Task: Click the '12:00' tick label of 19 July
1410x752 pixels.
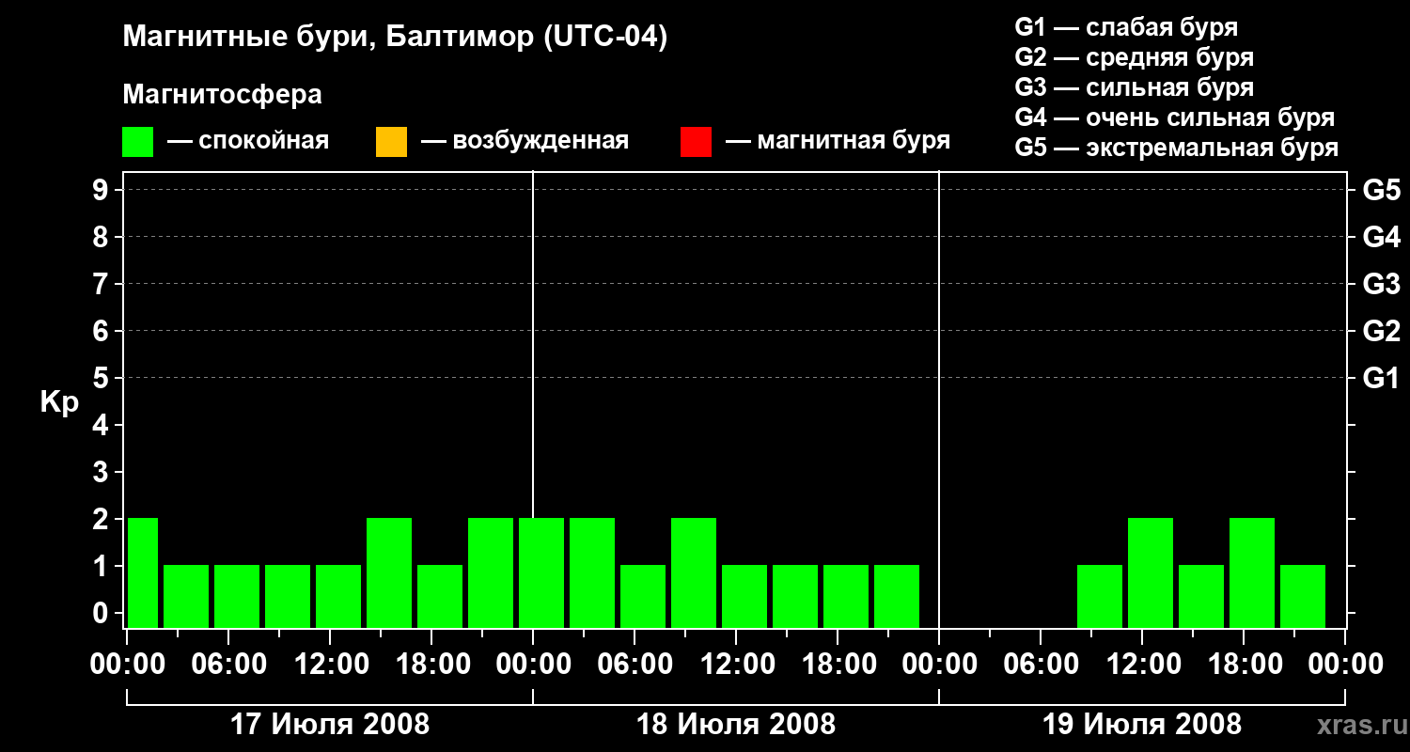Action: (x=1142, y=665)
